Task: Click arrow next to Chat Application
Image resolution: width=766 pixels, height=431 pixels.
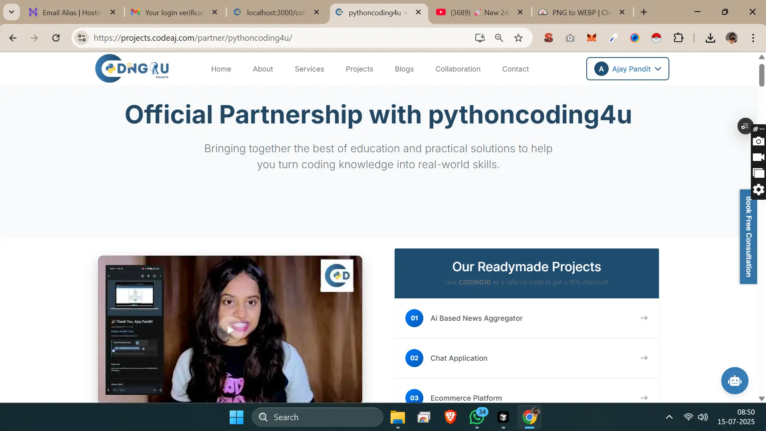Action: coord(644,358)
